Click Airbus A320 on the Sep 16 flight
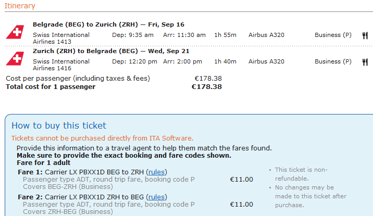 coord(266,35)
